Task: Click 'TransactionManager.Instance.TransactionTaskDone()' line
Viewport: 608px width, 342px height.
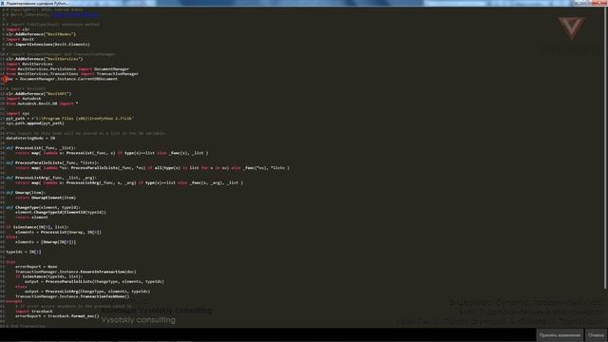Action: click(72, 296)
